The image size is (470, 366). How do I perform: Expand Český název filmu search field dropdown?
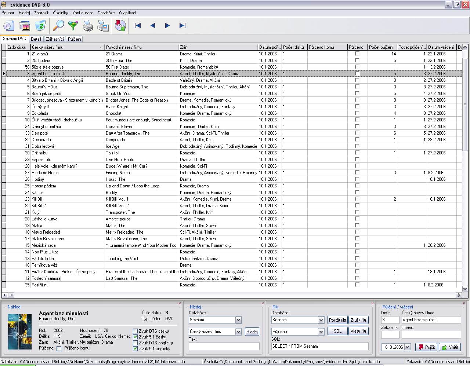tap(238, 332)
